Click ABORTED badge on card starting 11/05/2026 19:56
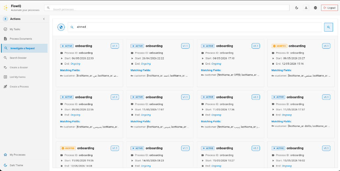Image resolution: width=340 pixels, height=171 pixels. point(68,148)
